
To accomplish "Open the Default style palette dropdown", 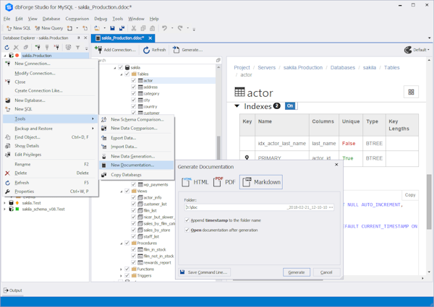I will coord(417,50).
